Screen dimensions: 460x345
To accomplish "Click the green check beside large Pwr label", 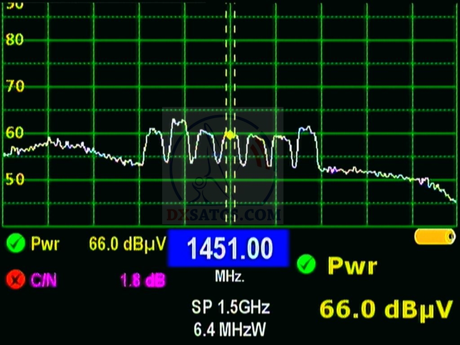I will pos(306,265).
